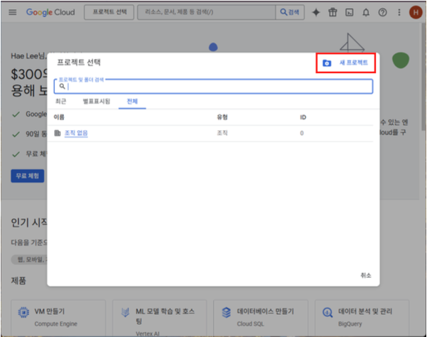Open the 프로젝트 선택 dropdown in header
Screen dimensions: 427x337
pyautogui.click(x=109, y=12)
